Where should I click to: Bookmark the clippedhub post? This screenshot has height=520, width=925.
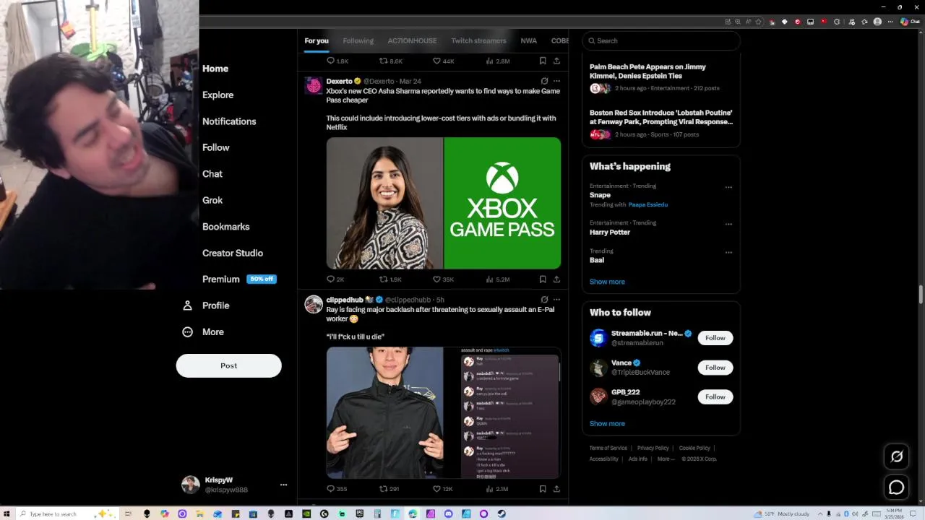[543, 489]
